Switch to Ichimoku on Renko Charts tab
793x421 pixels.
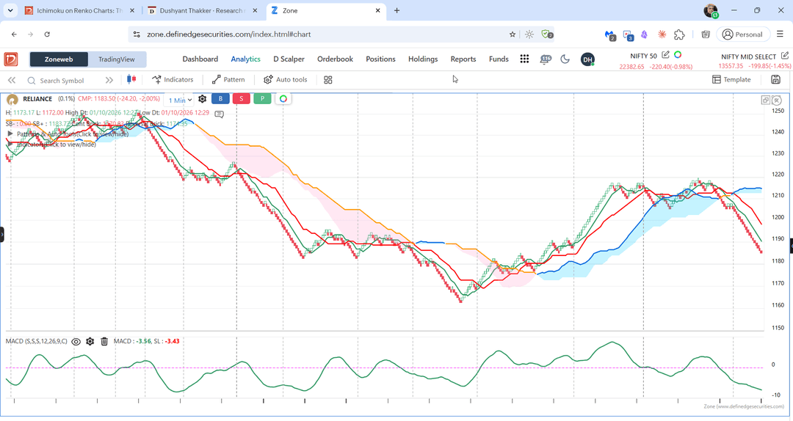coord(79,10)
